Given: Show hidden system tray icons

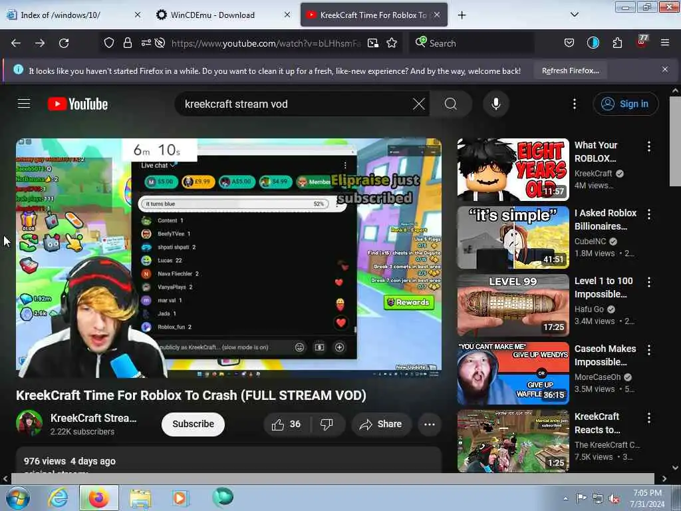Looking at the screenshot, I should pyautogui.click(x=565, y=499).
